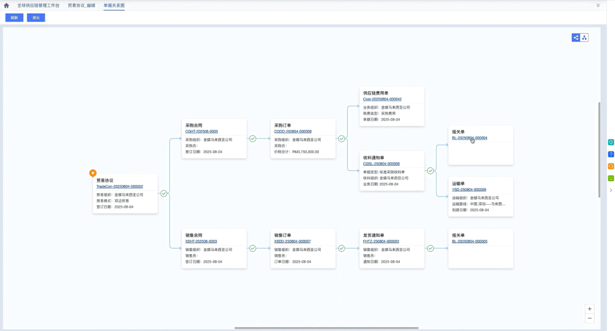Click the teal sidebar icon above help
The image size is (615, 331).
(x=611, y=142)
